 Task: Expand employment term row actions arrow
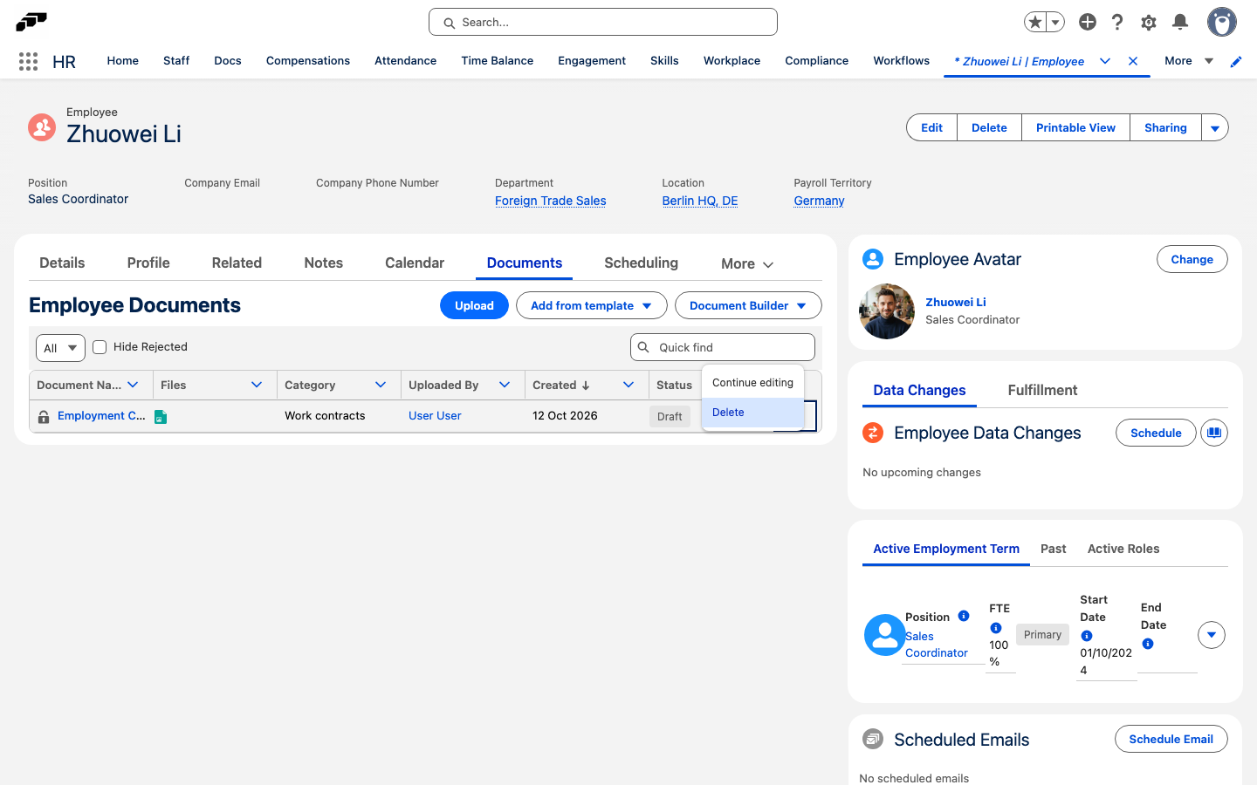click(x=1212, y=635)
